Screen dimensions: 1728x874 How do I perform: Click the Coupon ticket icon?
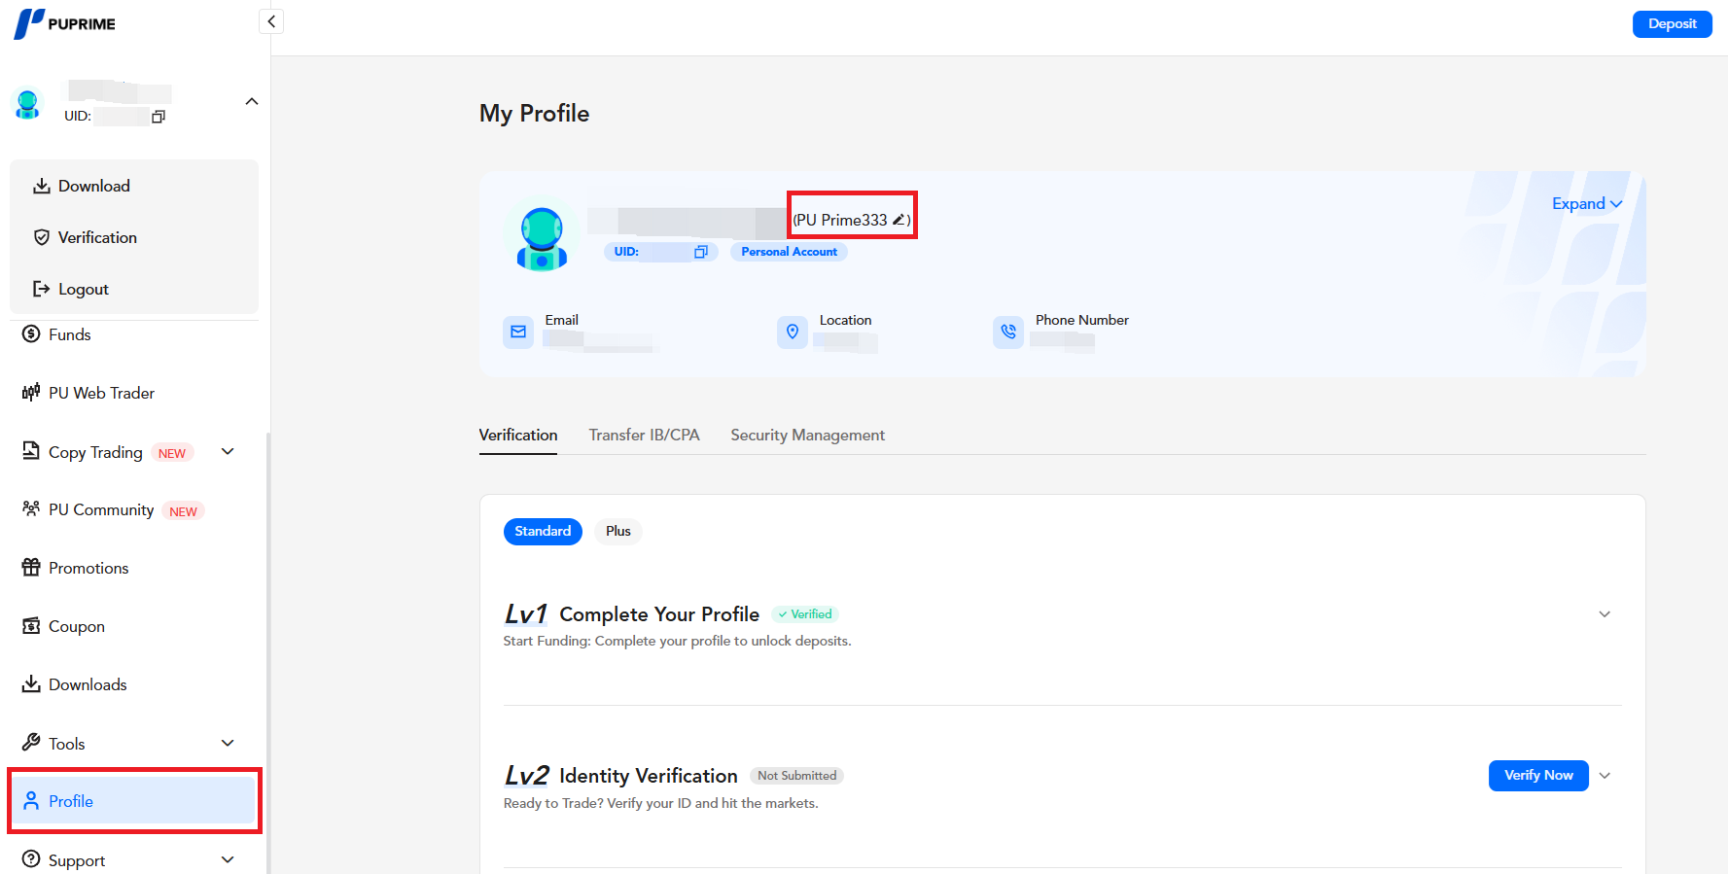click(31, 625)
